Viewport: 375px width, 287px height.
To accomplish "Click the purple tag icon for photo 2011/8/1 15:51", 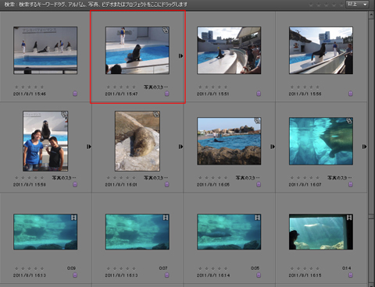I will (259, 94).
